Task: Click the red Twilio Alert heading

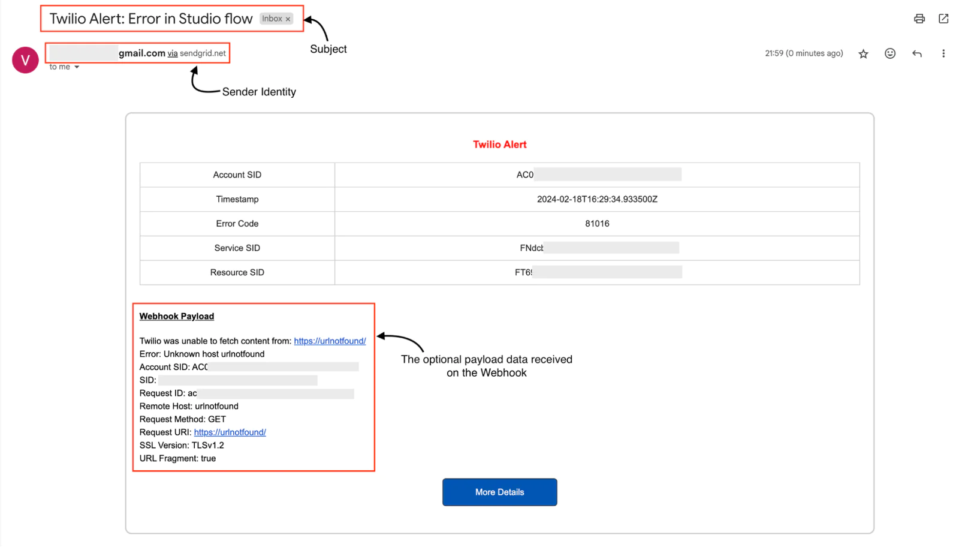Action: (499, 145)
